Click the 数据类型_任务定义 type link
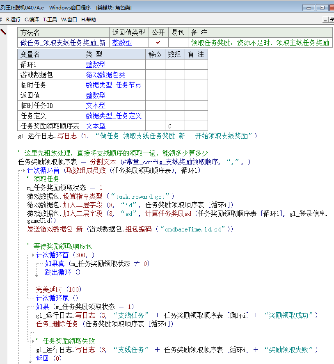334x364 pixels. pos(113,116)
